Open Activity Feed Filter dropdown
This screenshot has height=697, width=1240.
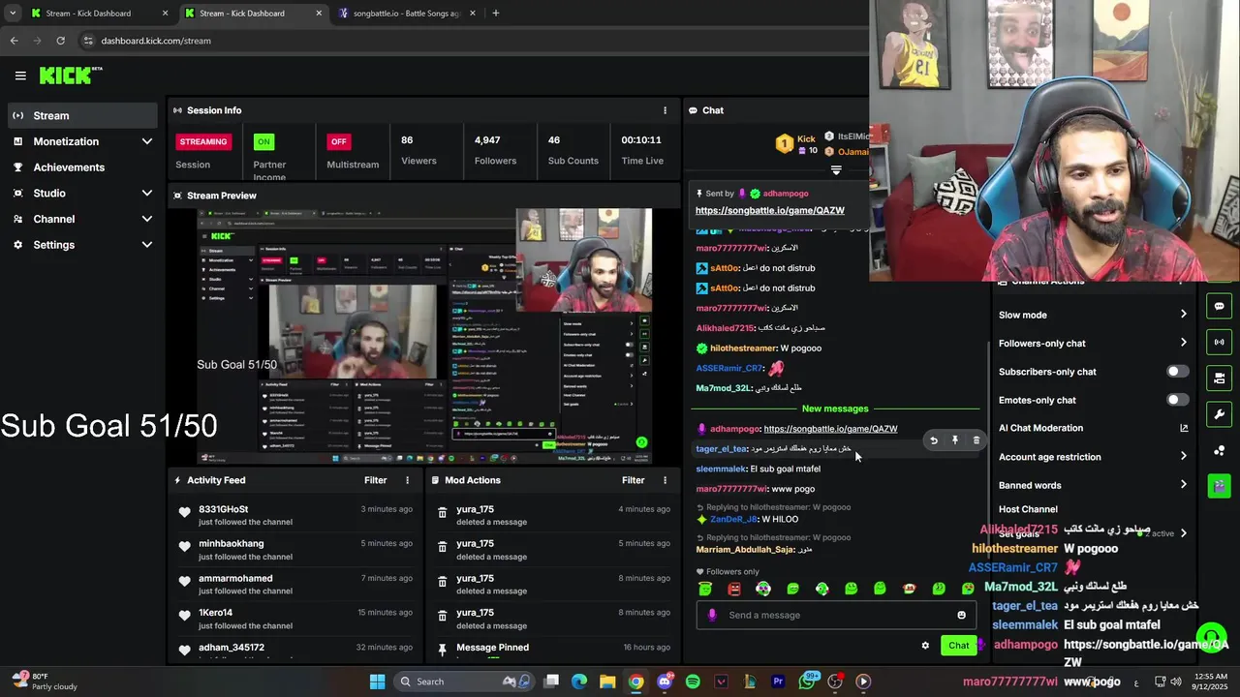tap(376, 480)
